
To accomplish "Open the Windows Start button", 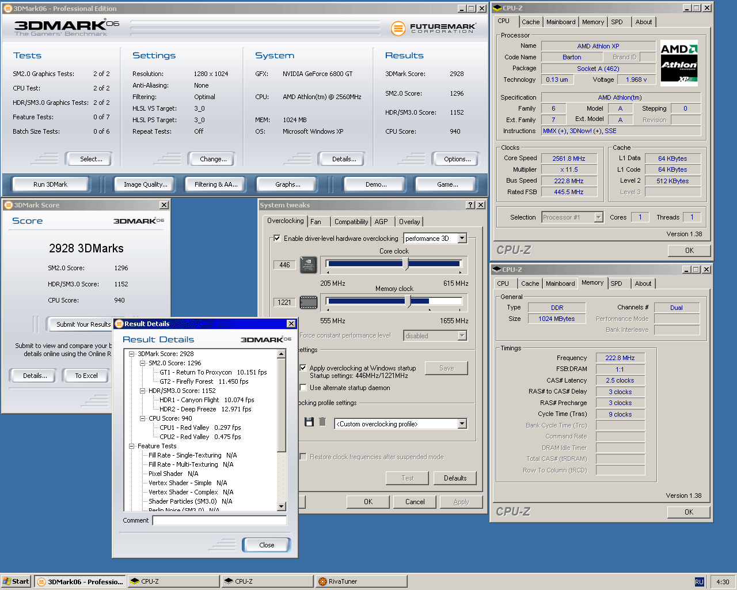I will pyautogui.click(x=16, y=581).
